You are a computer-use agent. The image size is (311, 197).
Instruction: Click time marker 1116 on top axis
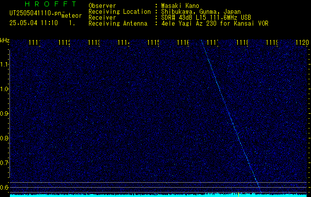[183, 42]
